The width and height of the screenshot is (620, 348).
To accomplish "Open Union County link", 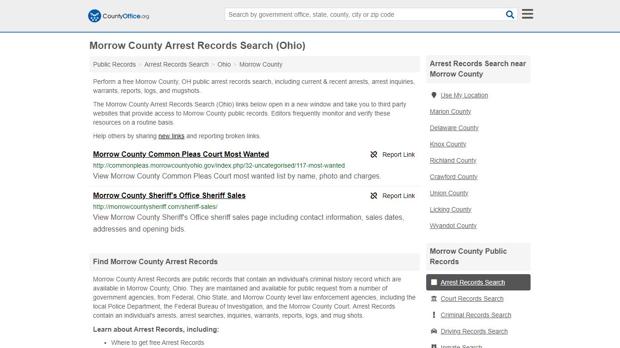I will tap(449, 193).
